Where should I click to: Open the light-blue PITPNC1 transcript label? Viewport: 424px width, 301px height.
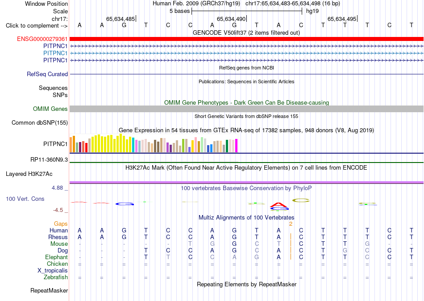(x=55, y=53)
